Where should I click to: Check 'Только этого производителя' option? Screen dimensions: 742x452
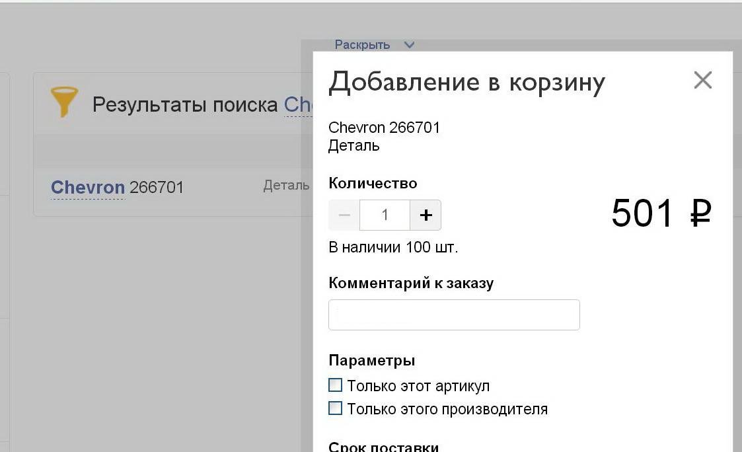(335, 408)
